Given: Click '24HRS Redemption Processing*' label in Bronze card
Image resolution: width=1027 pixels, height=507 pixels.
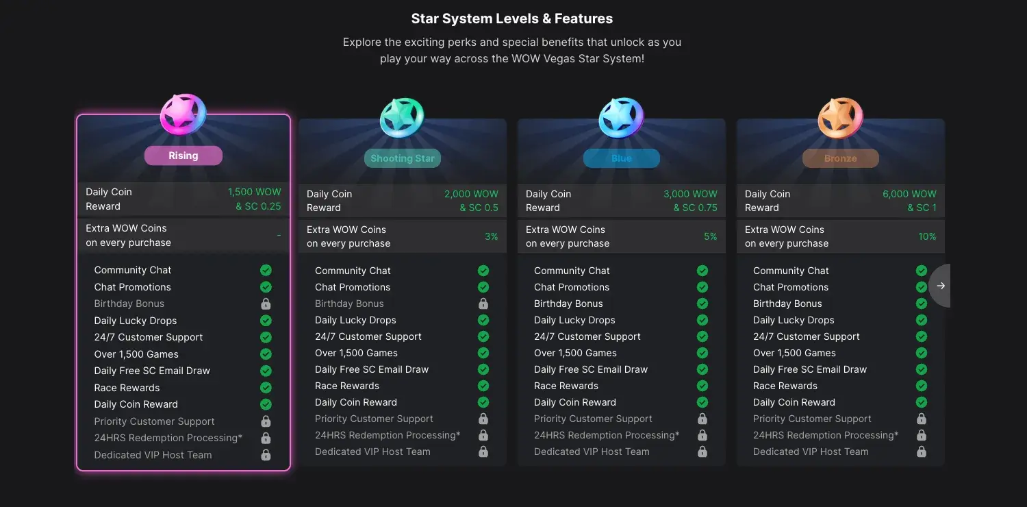Looking at the screenshot, I should pyautogui.click(x=826, y=435).
